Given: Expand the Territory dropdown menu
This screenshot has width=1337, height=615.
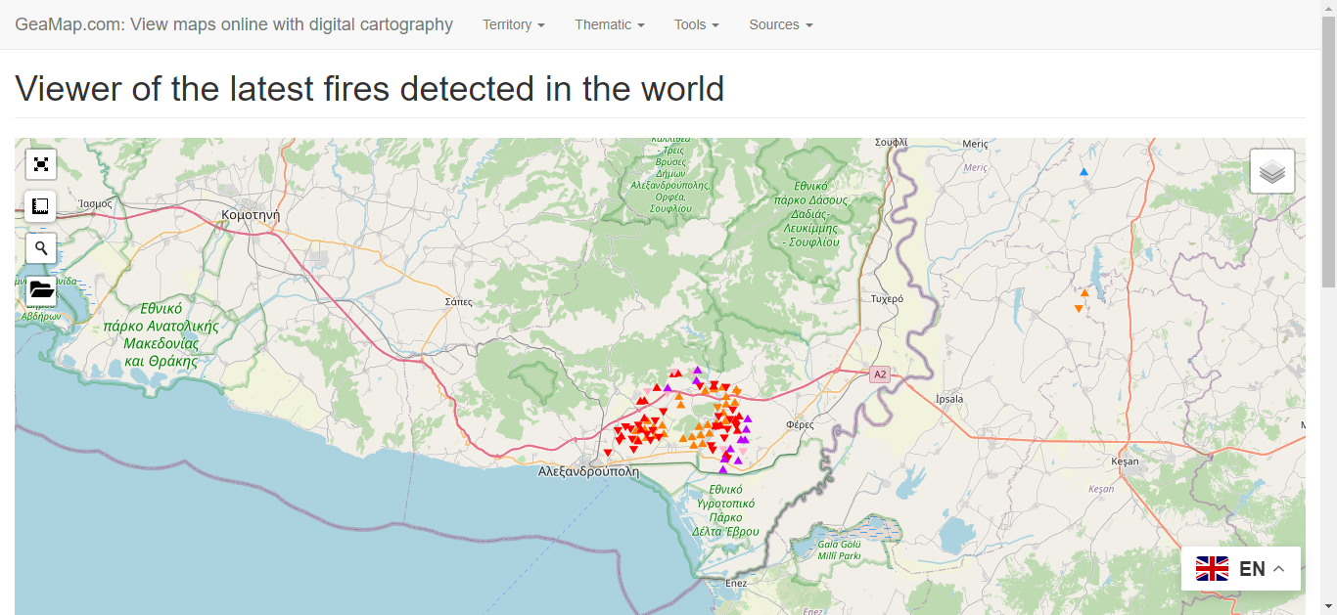Looking at the screenshot, I should 513,24.
